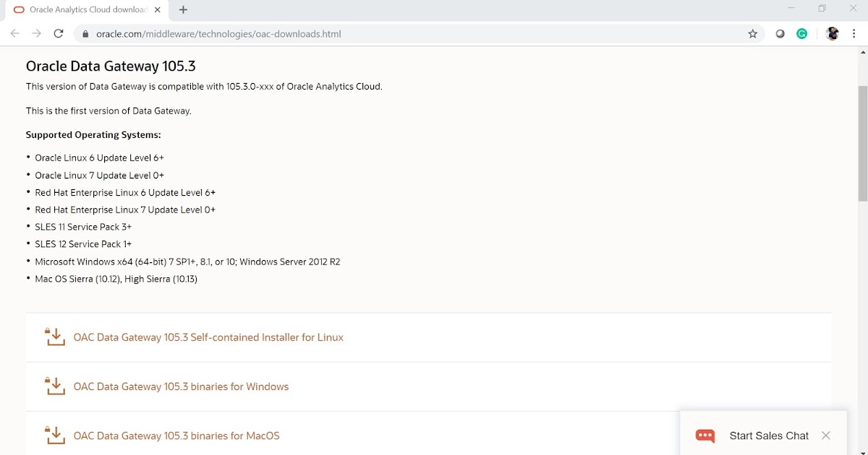Click the browser profile avatar
The image size is (868, 455).
pyautogui.click(x=833, y=33)
